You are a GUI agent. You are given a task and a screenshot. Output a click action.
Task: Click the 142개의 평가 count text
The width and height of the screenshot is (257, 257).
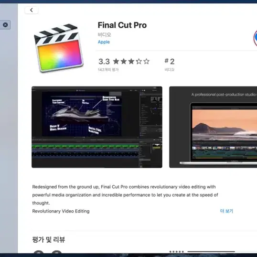coord(108,70)
